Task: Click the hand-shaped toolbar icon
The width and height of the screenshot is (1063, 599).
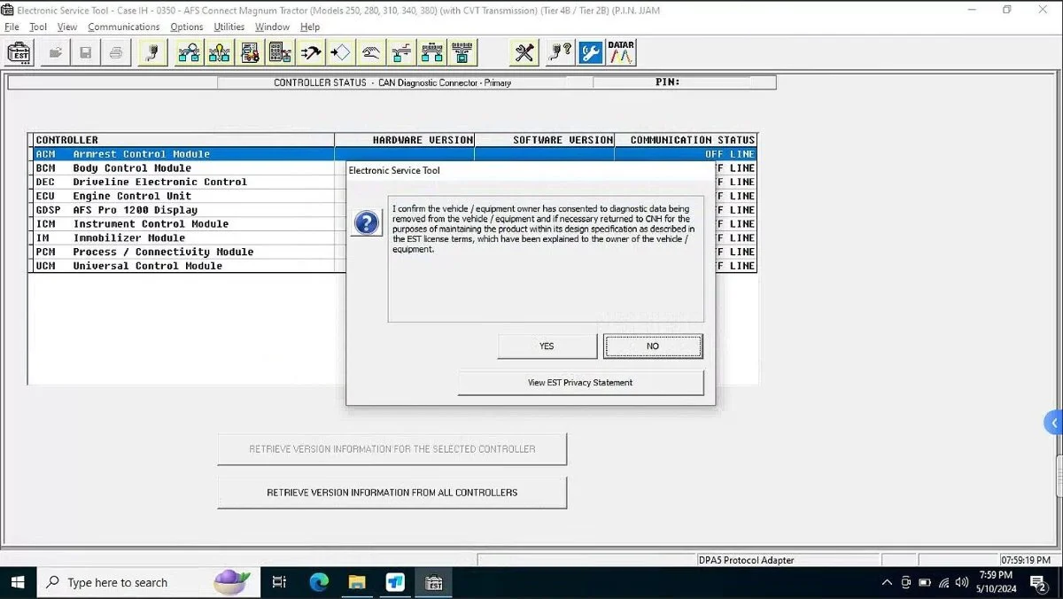Action: (371, 53)
